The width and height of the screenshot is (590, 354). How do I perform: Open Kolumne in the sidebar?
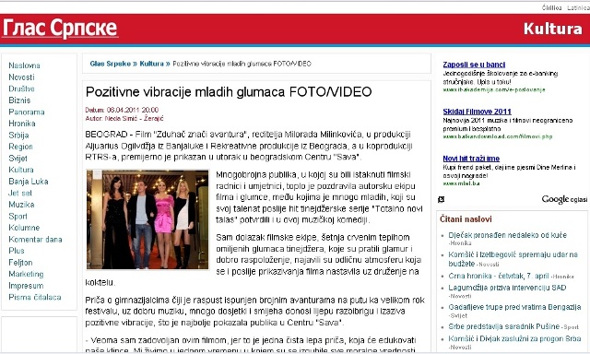tap(24, 228)
